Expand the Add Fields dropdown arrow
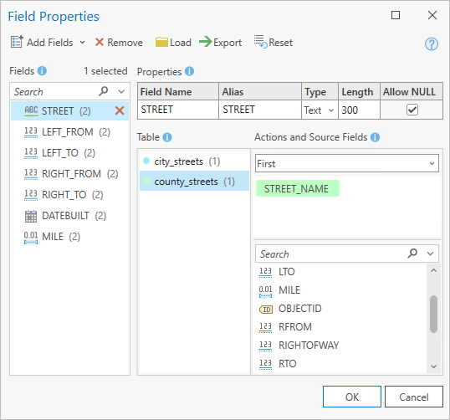 (x=82, y=43)
